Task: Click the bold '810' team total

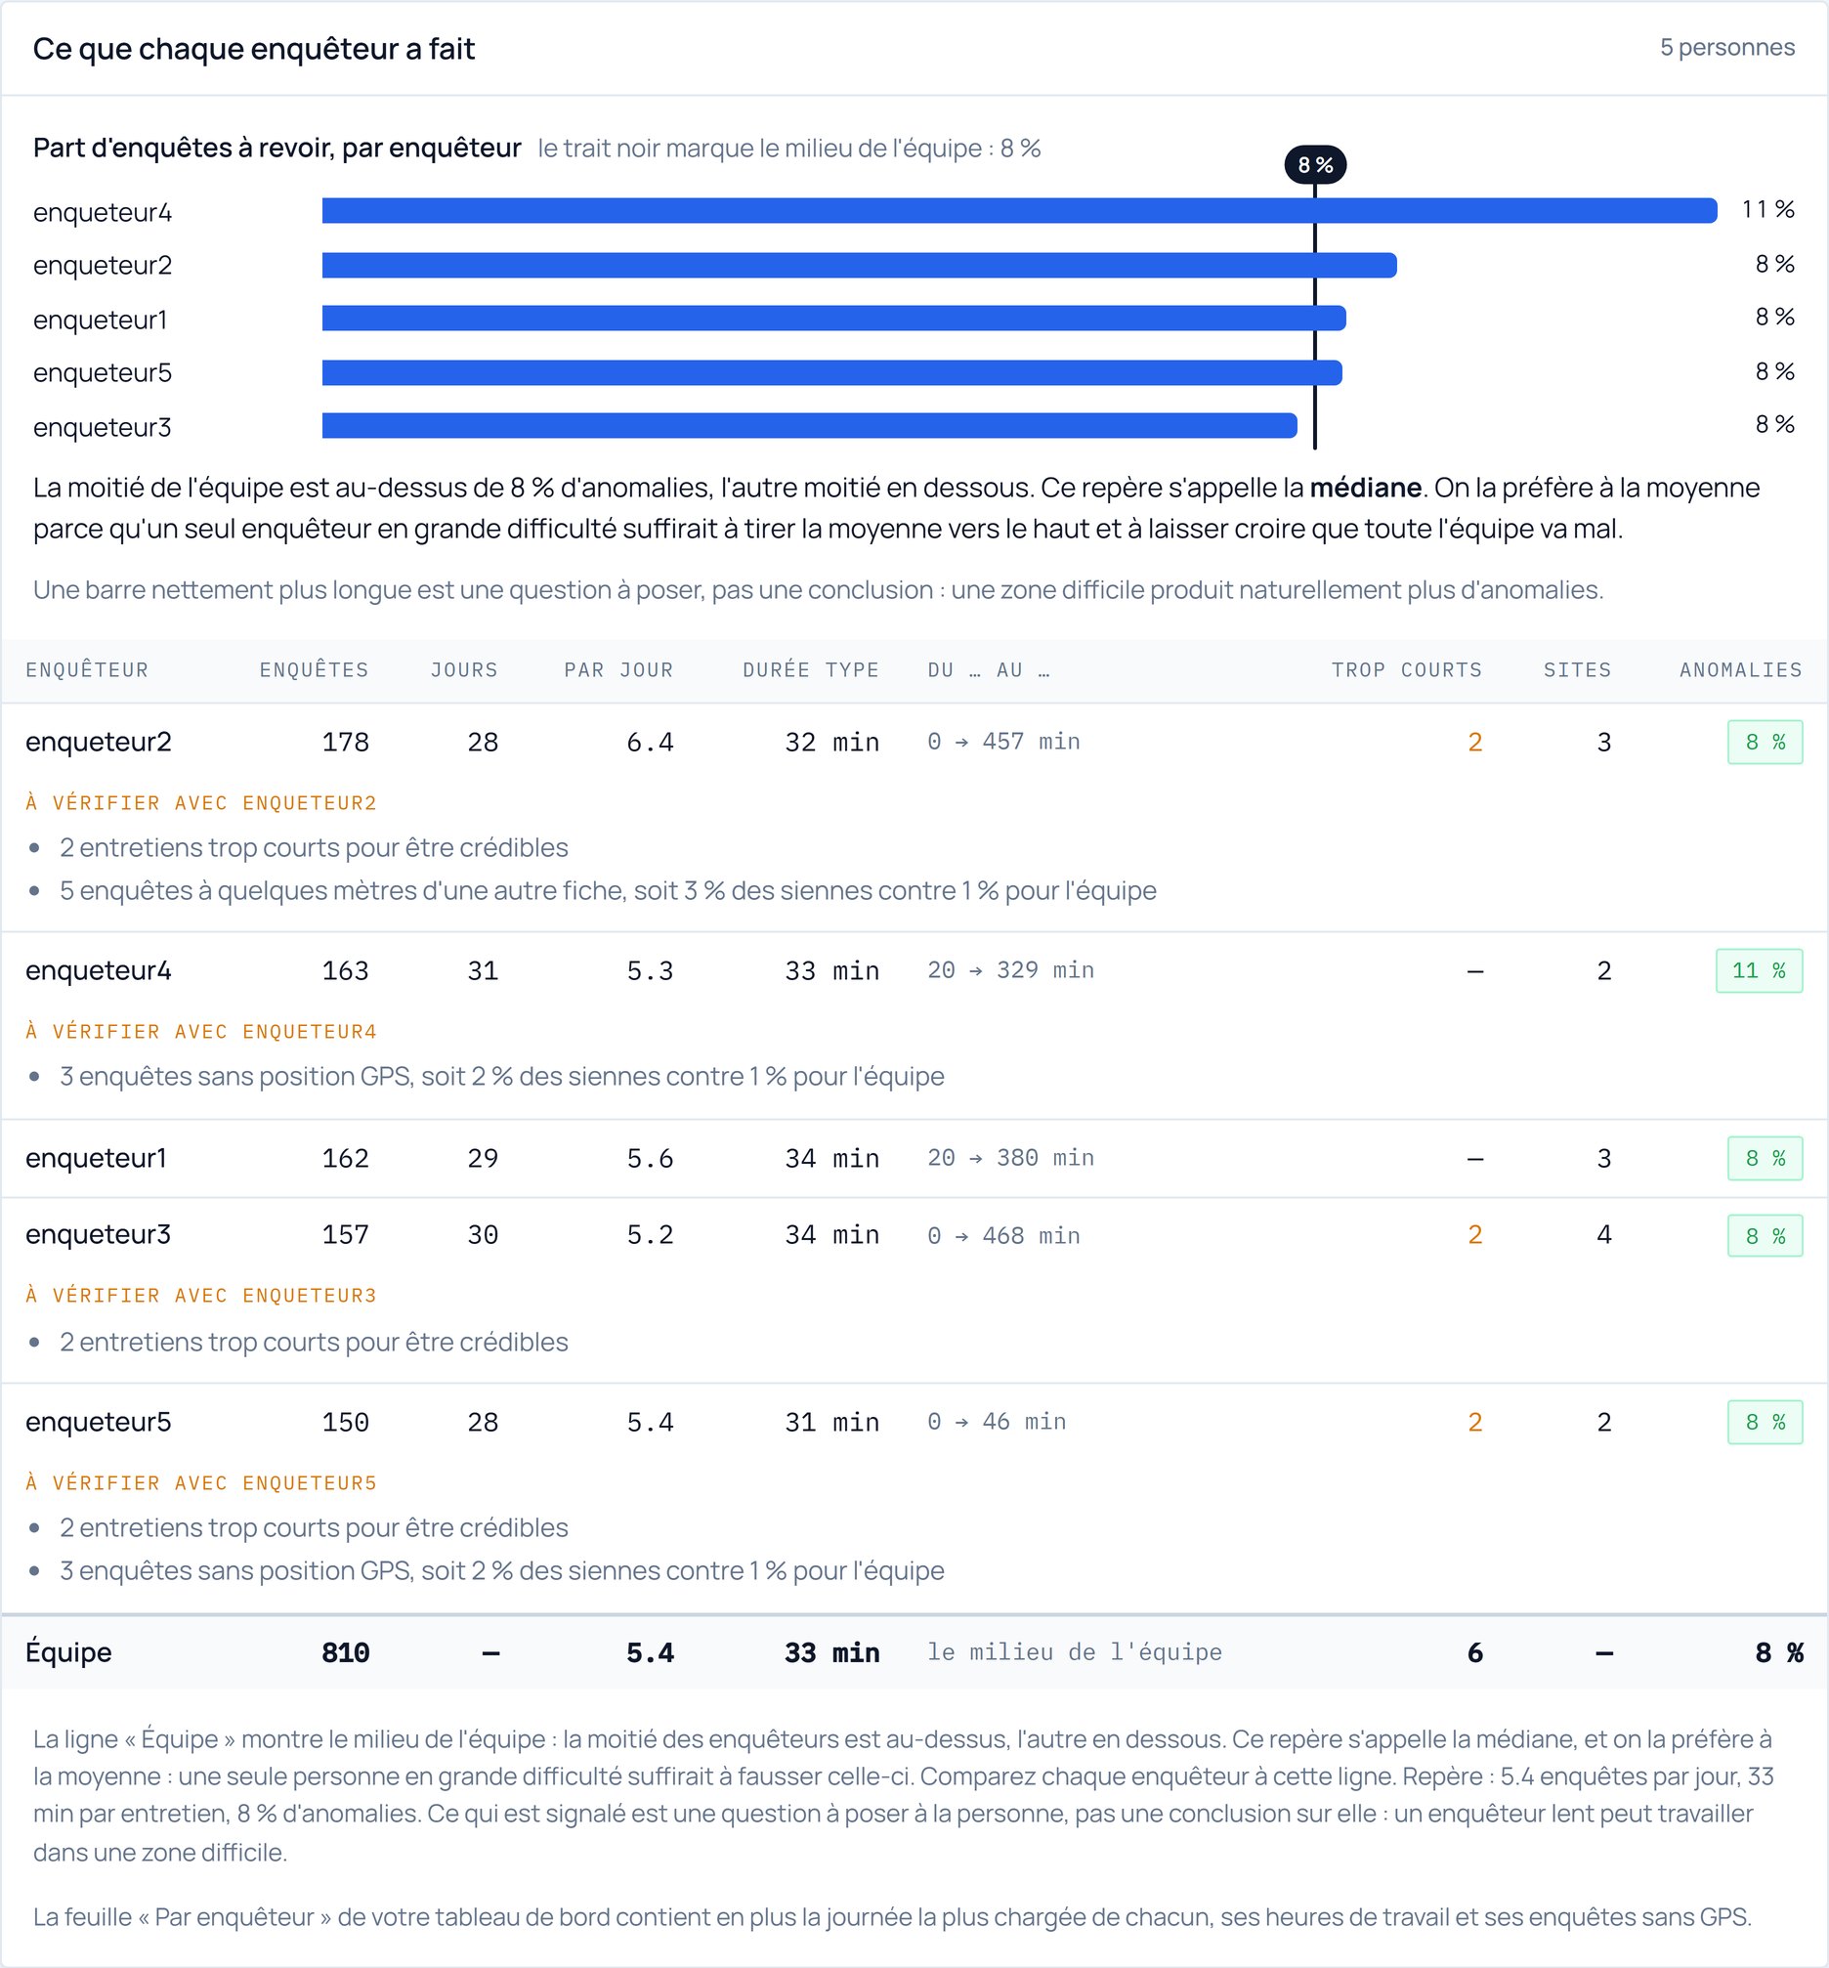Action: (346, 1653)
